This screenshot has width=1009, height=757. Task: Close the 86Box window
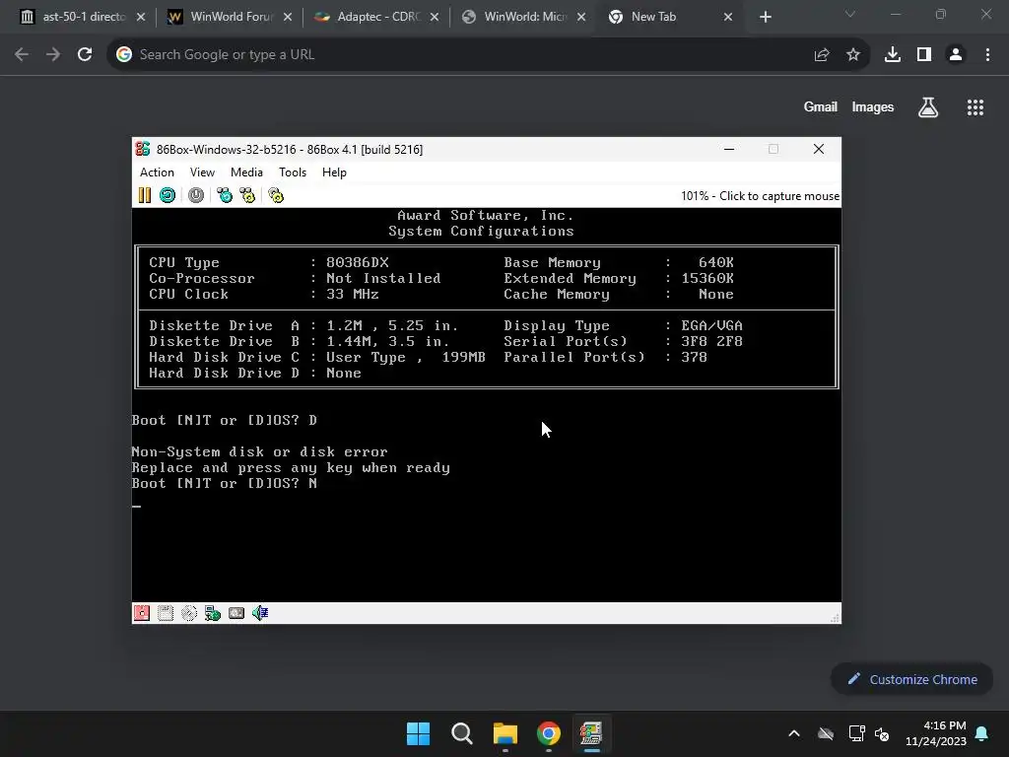819,150
